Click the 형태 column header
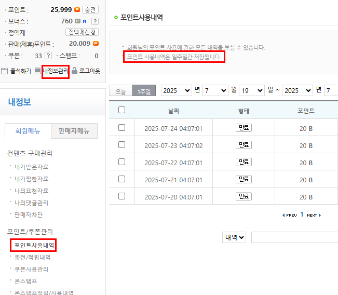The width and height of the screenshot is (338, 295). pos(244,111)
